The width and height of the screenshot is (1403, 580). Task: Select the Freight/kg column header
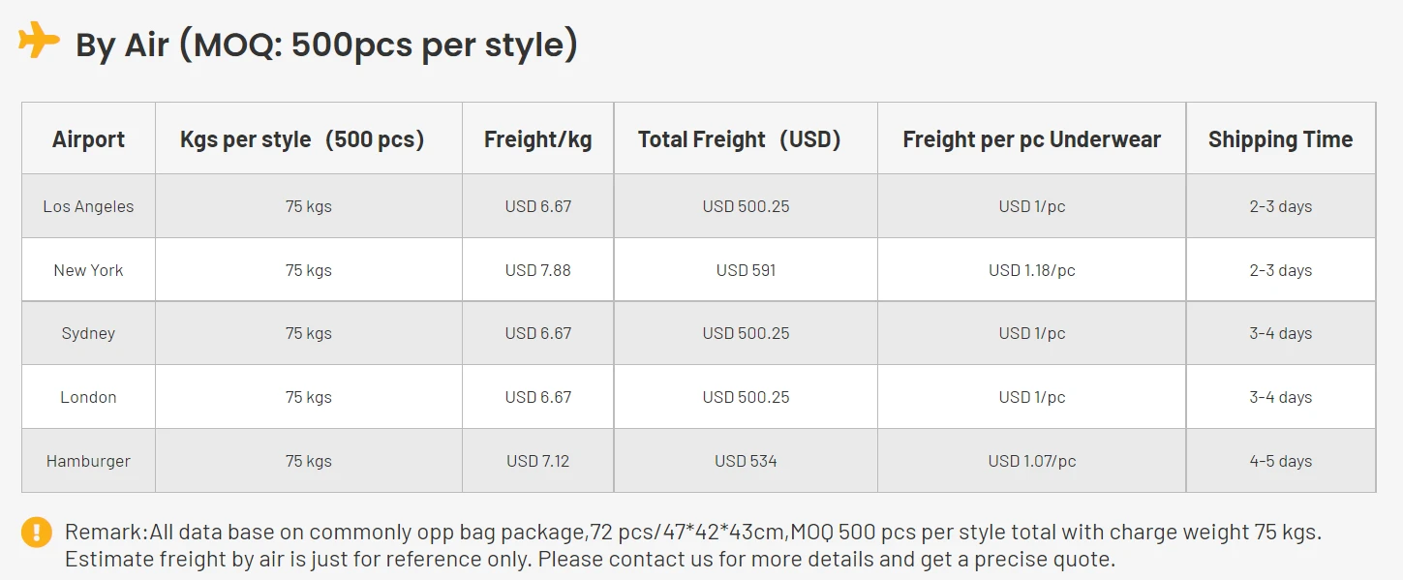click(537, 138)
